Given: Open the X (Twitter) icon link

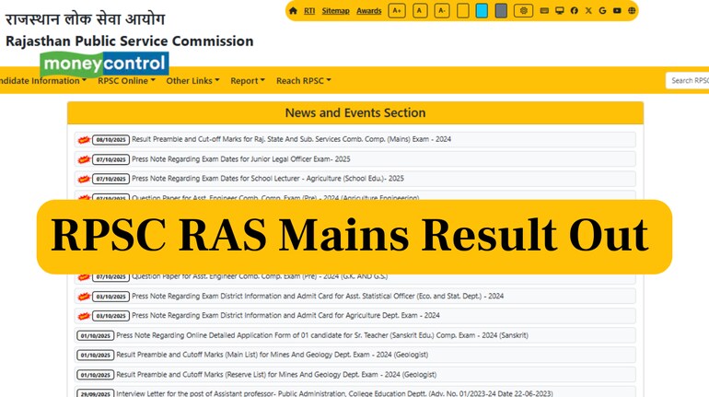Looking at the screenshot, I should [x=588, y=11].
